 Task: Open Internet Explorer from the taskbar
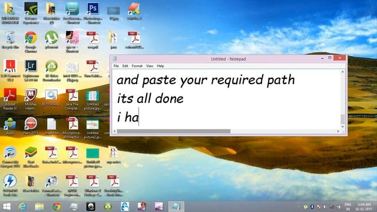point(22,207)
